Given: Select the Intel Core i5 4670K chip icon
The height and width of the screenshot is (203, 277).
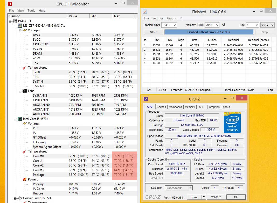Looking at the screenshot, I should [x=19, y=119].
